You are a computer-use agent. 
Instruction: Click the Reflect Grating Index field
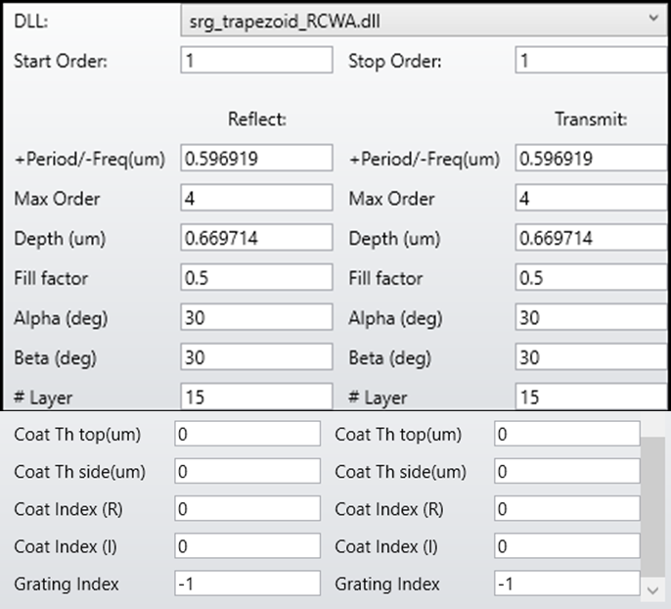[x=247, y=584]
